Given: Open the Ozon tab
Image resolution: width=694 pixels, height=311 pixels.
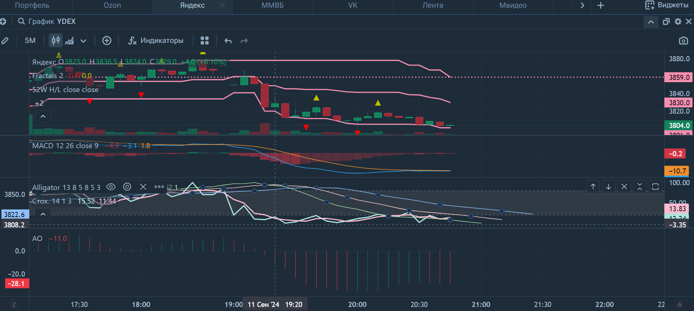Looking at the screenshot, I should point(112,6).
